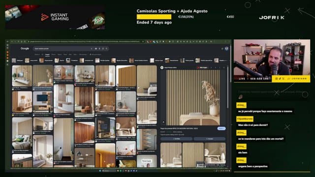Click the goal title 'Camisolas Sporting + Ajuda Agosto'

(172, 11)
